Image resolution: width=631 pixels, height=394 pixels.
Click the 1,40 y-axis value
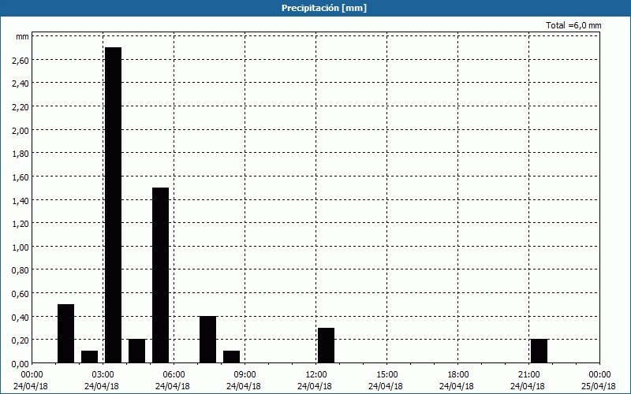(21, 200)
